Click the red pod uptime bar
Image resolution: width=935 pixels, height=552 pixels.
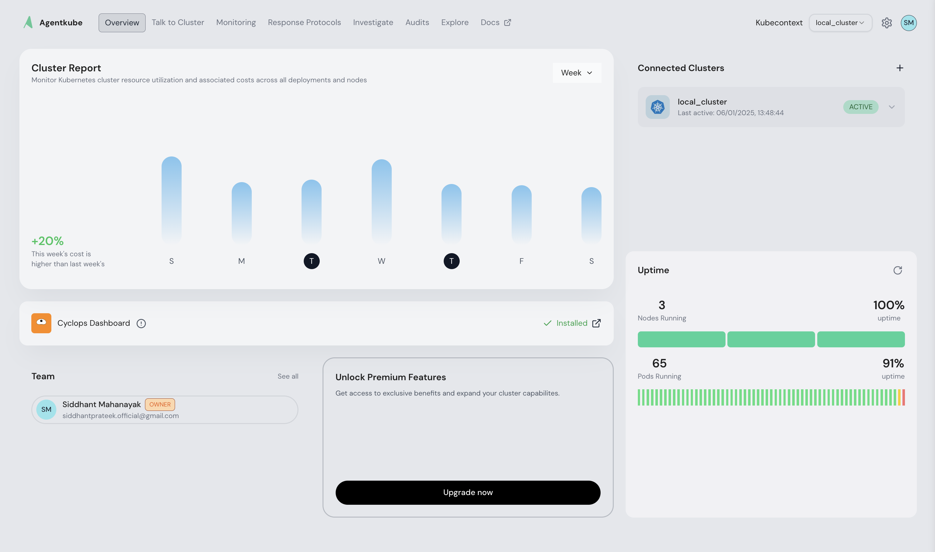(x=903, y=397)
